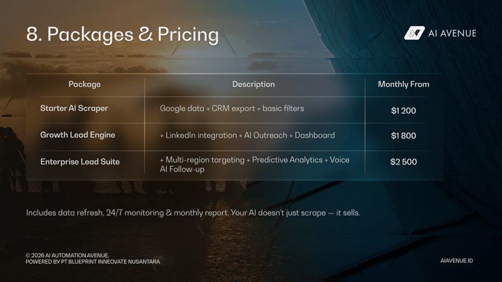Click the Multi-region targeting description cell

[254, 164]
